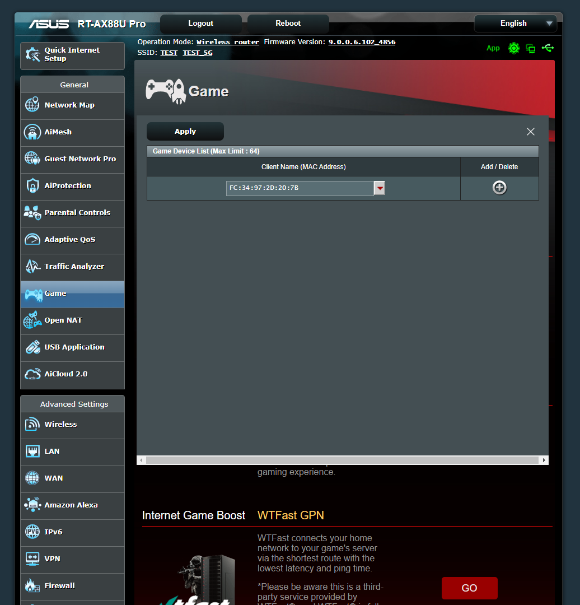
Task: Open the TEST SSID link
Action: click(x=169, y=53)
